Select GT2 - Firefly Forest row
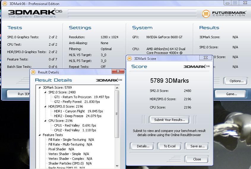This screenshot has height=169, width=251. point(77,102)
